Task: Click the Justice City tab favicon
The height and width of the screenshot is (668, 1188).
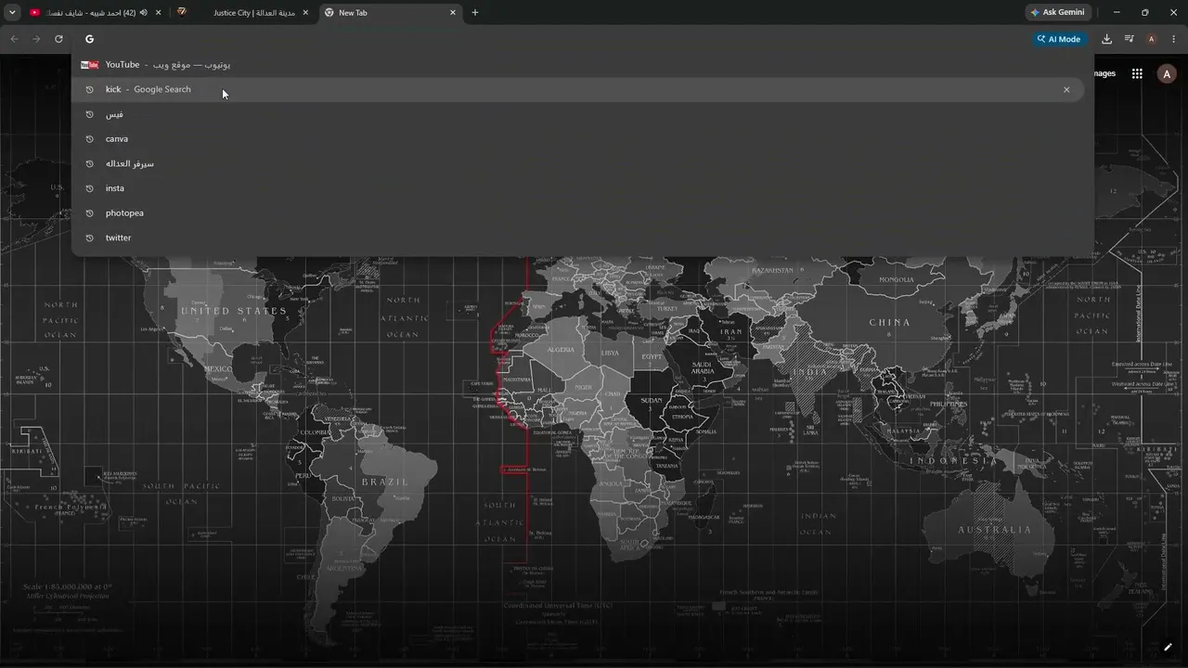Action: [x=183, y=13]
